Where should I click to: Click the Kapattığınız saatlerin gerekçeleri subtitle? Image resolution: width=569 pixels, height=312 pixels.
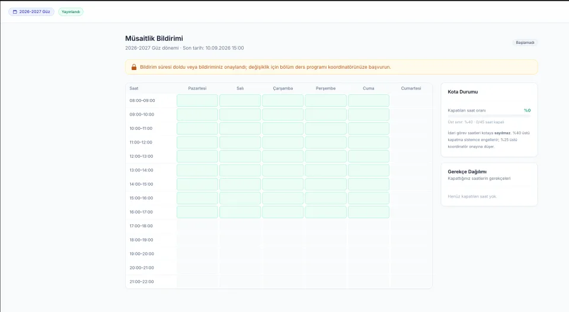(479, 179)
